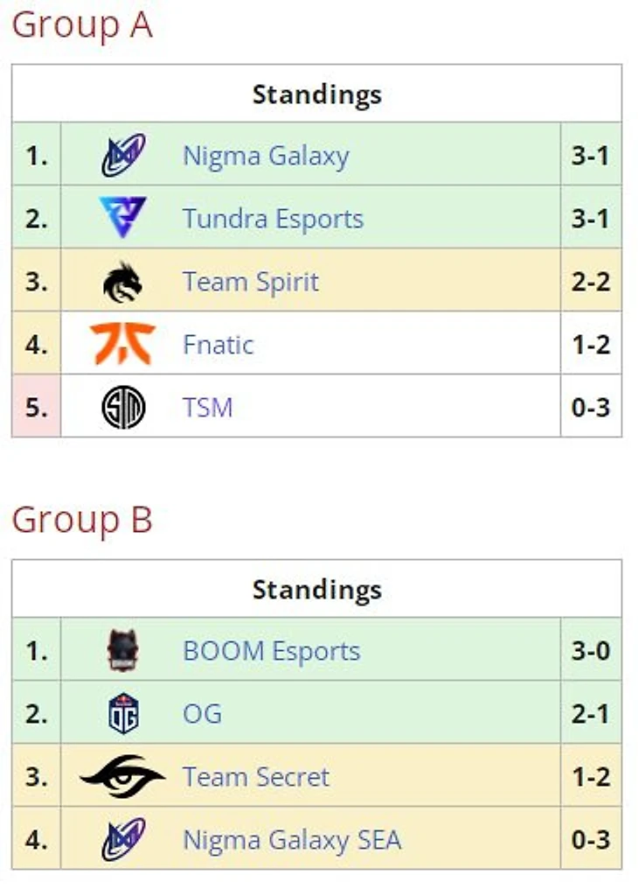
Task: Click the orange Fnatic logo
Action: pos(123,344)
